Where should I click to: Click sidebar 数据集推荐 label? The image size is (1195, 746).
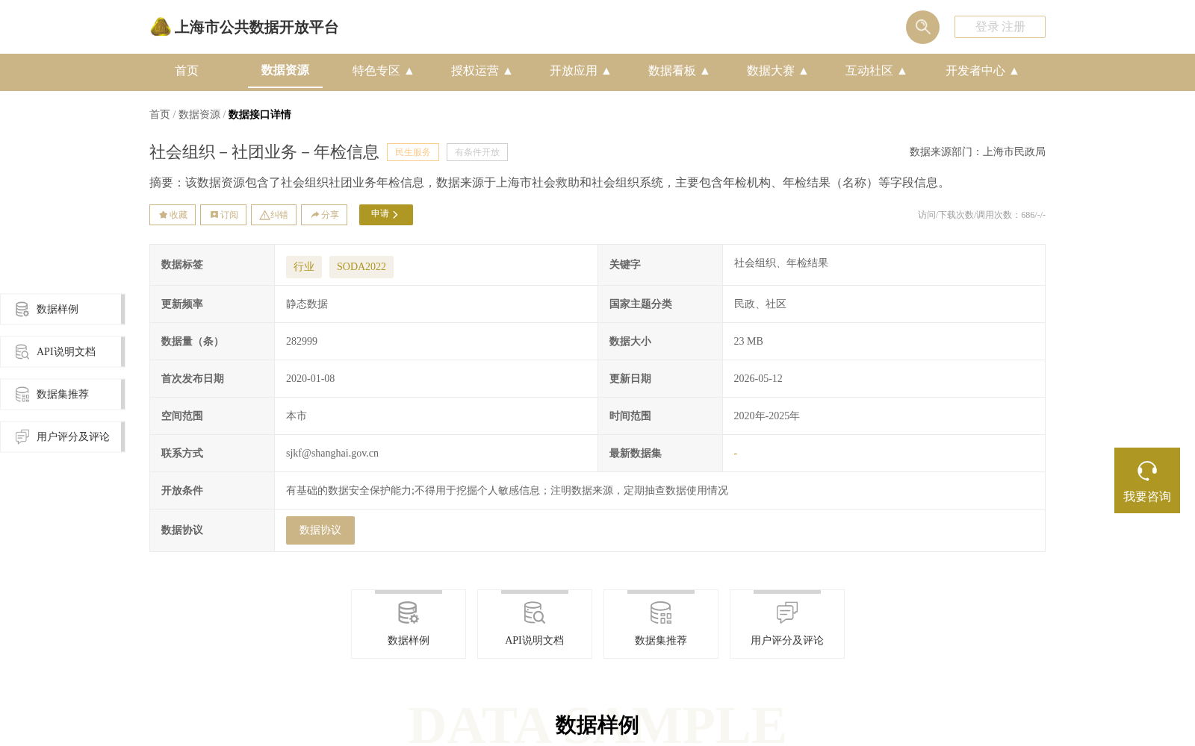click(63, 394)
